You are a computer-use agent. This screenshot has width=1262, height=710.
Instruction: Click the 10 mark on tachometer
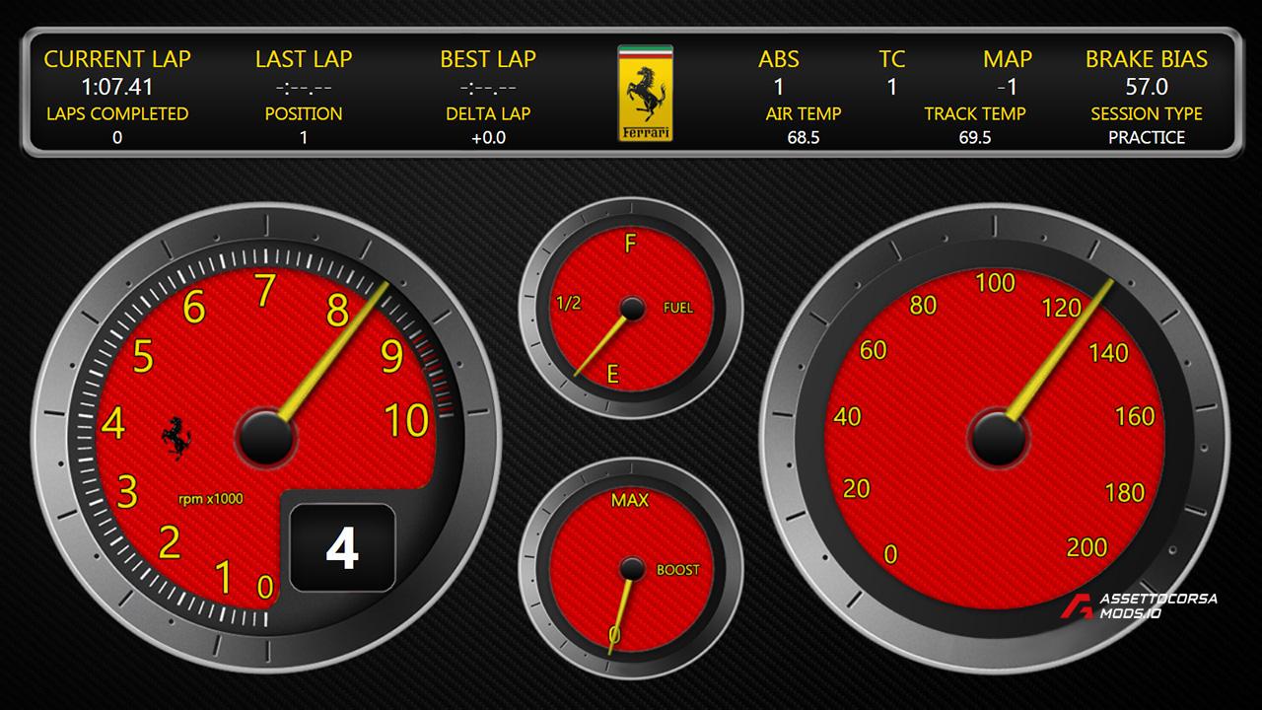406,421
